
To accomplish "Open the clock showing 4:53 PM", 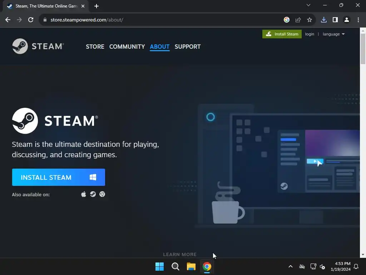I will click(x=341, y=266).
